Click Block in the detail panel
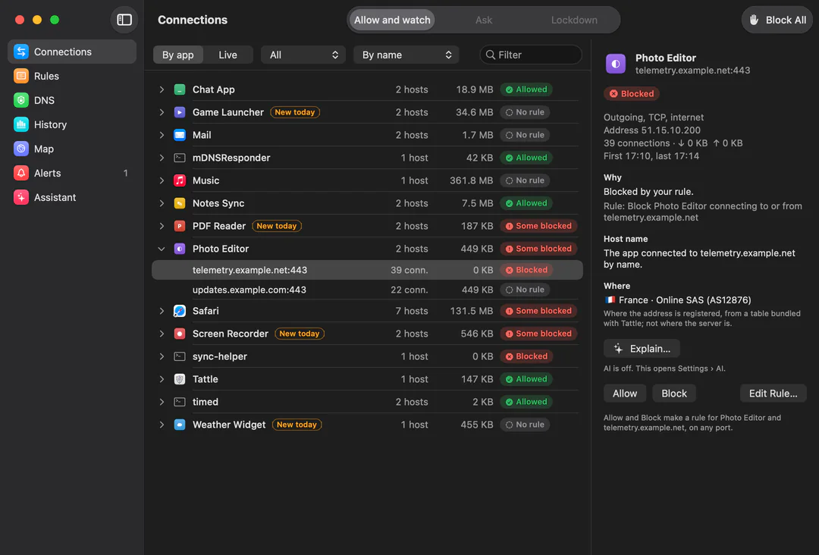Image resolution: width=819 pixels, height=555 pixels. click(674, 394)
